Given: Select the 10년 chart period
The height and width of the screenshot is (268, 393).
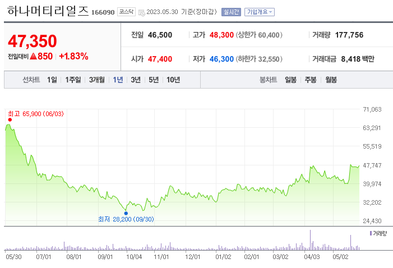Looking at the screenshot, I should [x=173, y=80].
